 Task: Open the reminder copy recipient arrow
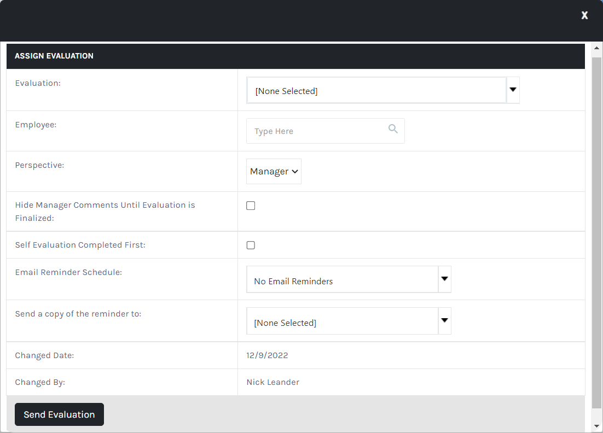(444, 321)
